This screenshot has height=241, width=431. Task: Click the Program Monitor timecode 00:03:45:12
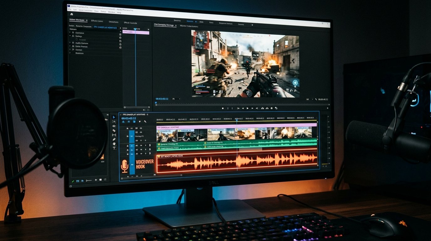tap(162, 99)
